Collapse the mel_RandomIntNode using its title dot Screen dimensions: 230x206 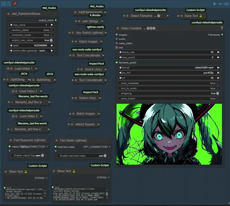tap(9, 14)
